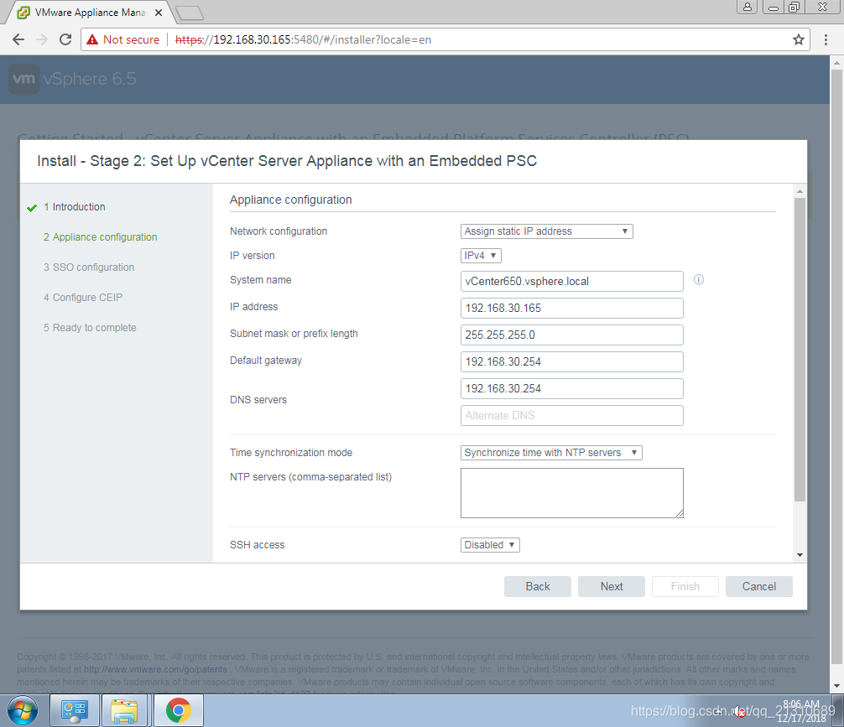
Task: Close the VMware Appliance Management tab
Action: [x=159, y=13]
